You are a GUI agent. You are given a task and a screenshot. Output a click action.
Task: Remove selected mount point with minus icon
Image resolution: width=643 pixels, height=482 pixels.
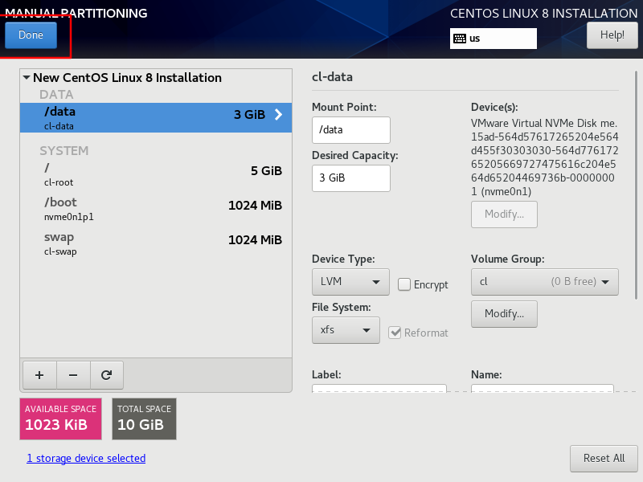click(73, 375)
